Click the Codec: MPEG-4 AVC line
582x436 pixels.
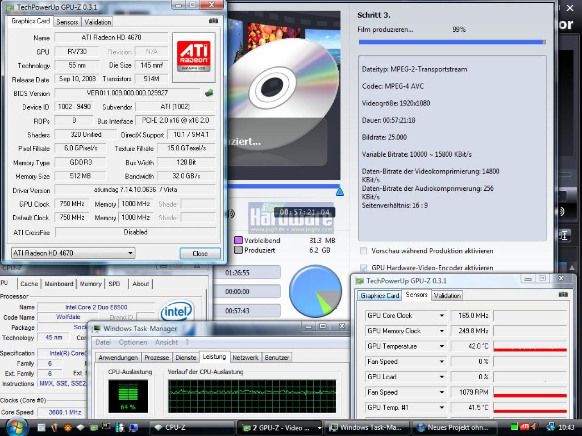point(393,86)
